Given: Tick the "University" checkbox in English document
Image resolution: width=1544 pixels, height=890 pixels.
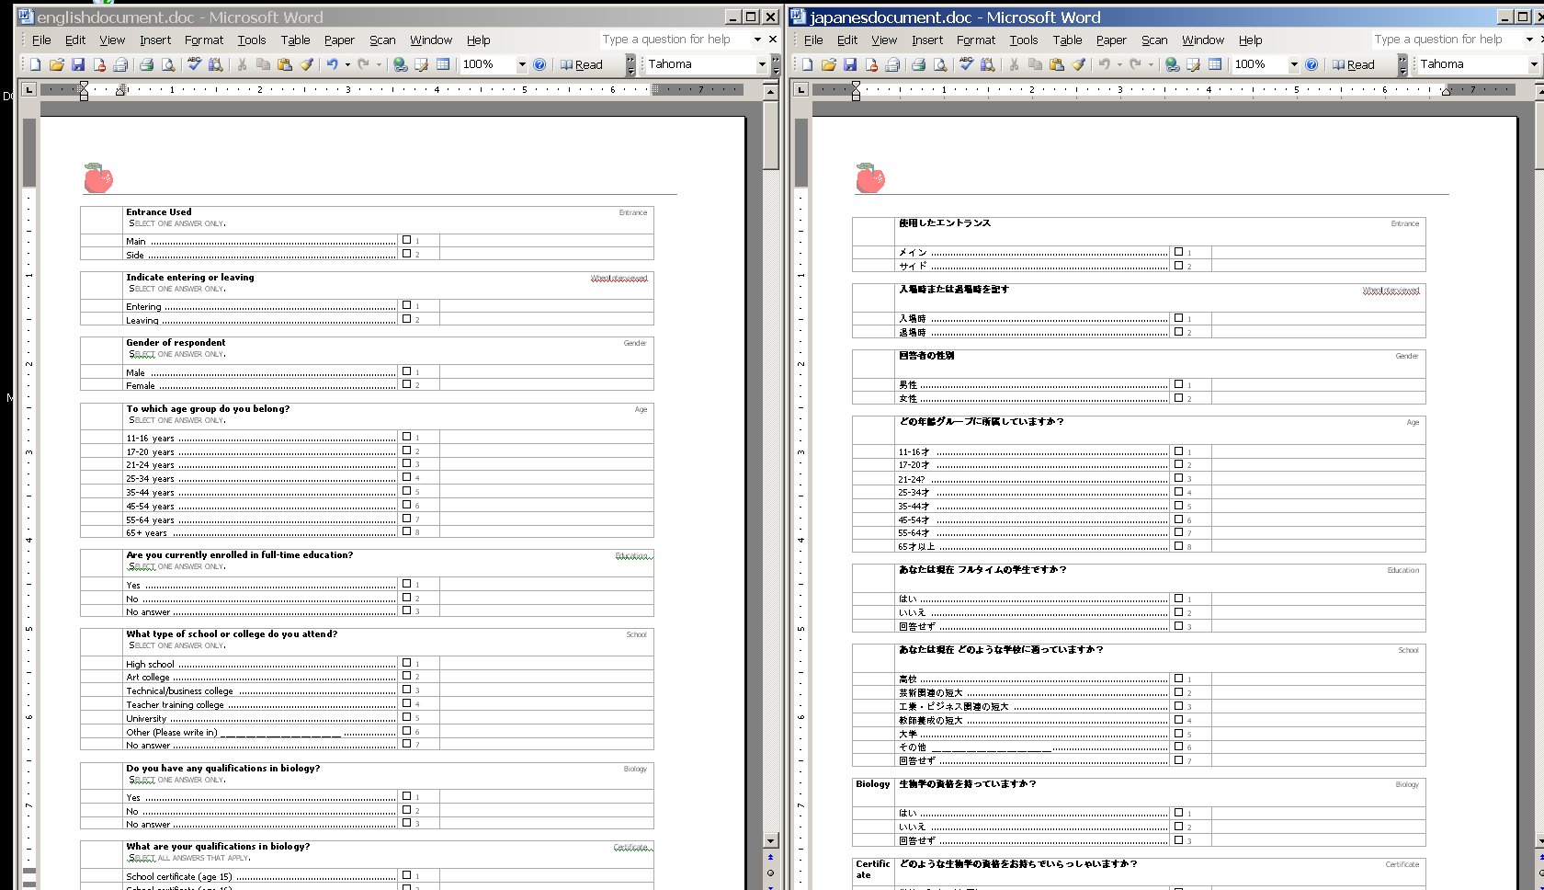Looking at the screenshot, I should (x=406, y=717).
